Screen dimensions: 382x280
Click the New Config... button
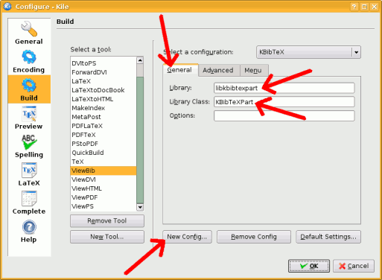187,237
